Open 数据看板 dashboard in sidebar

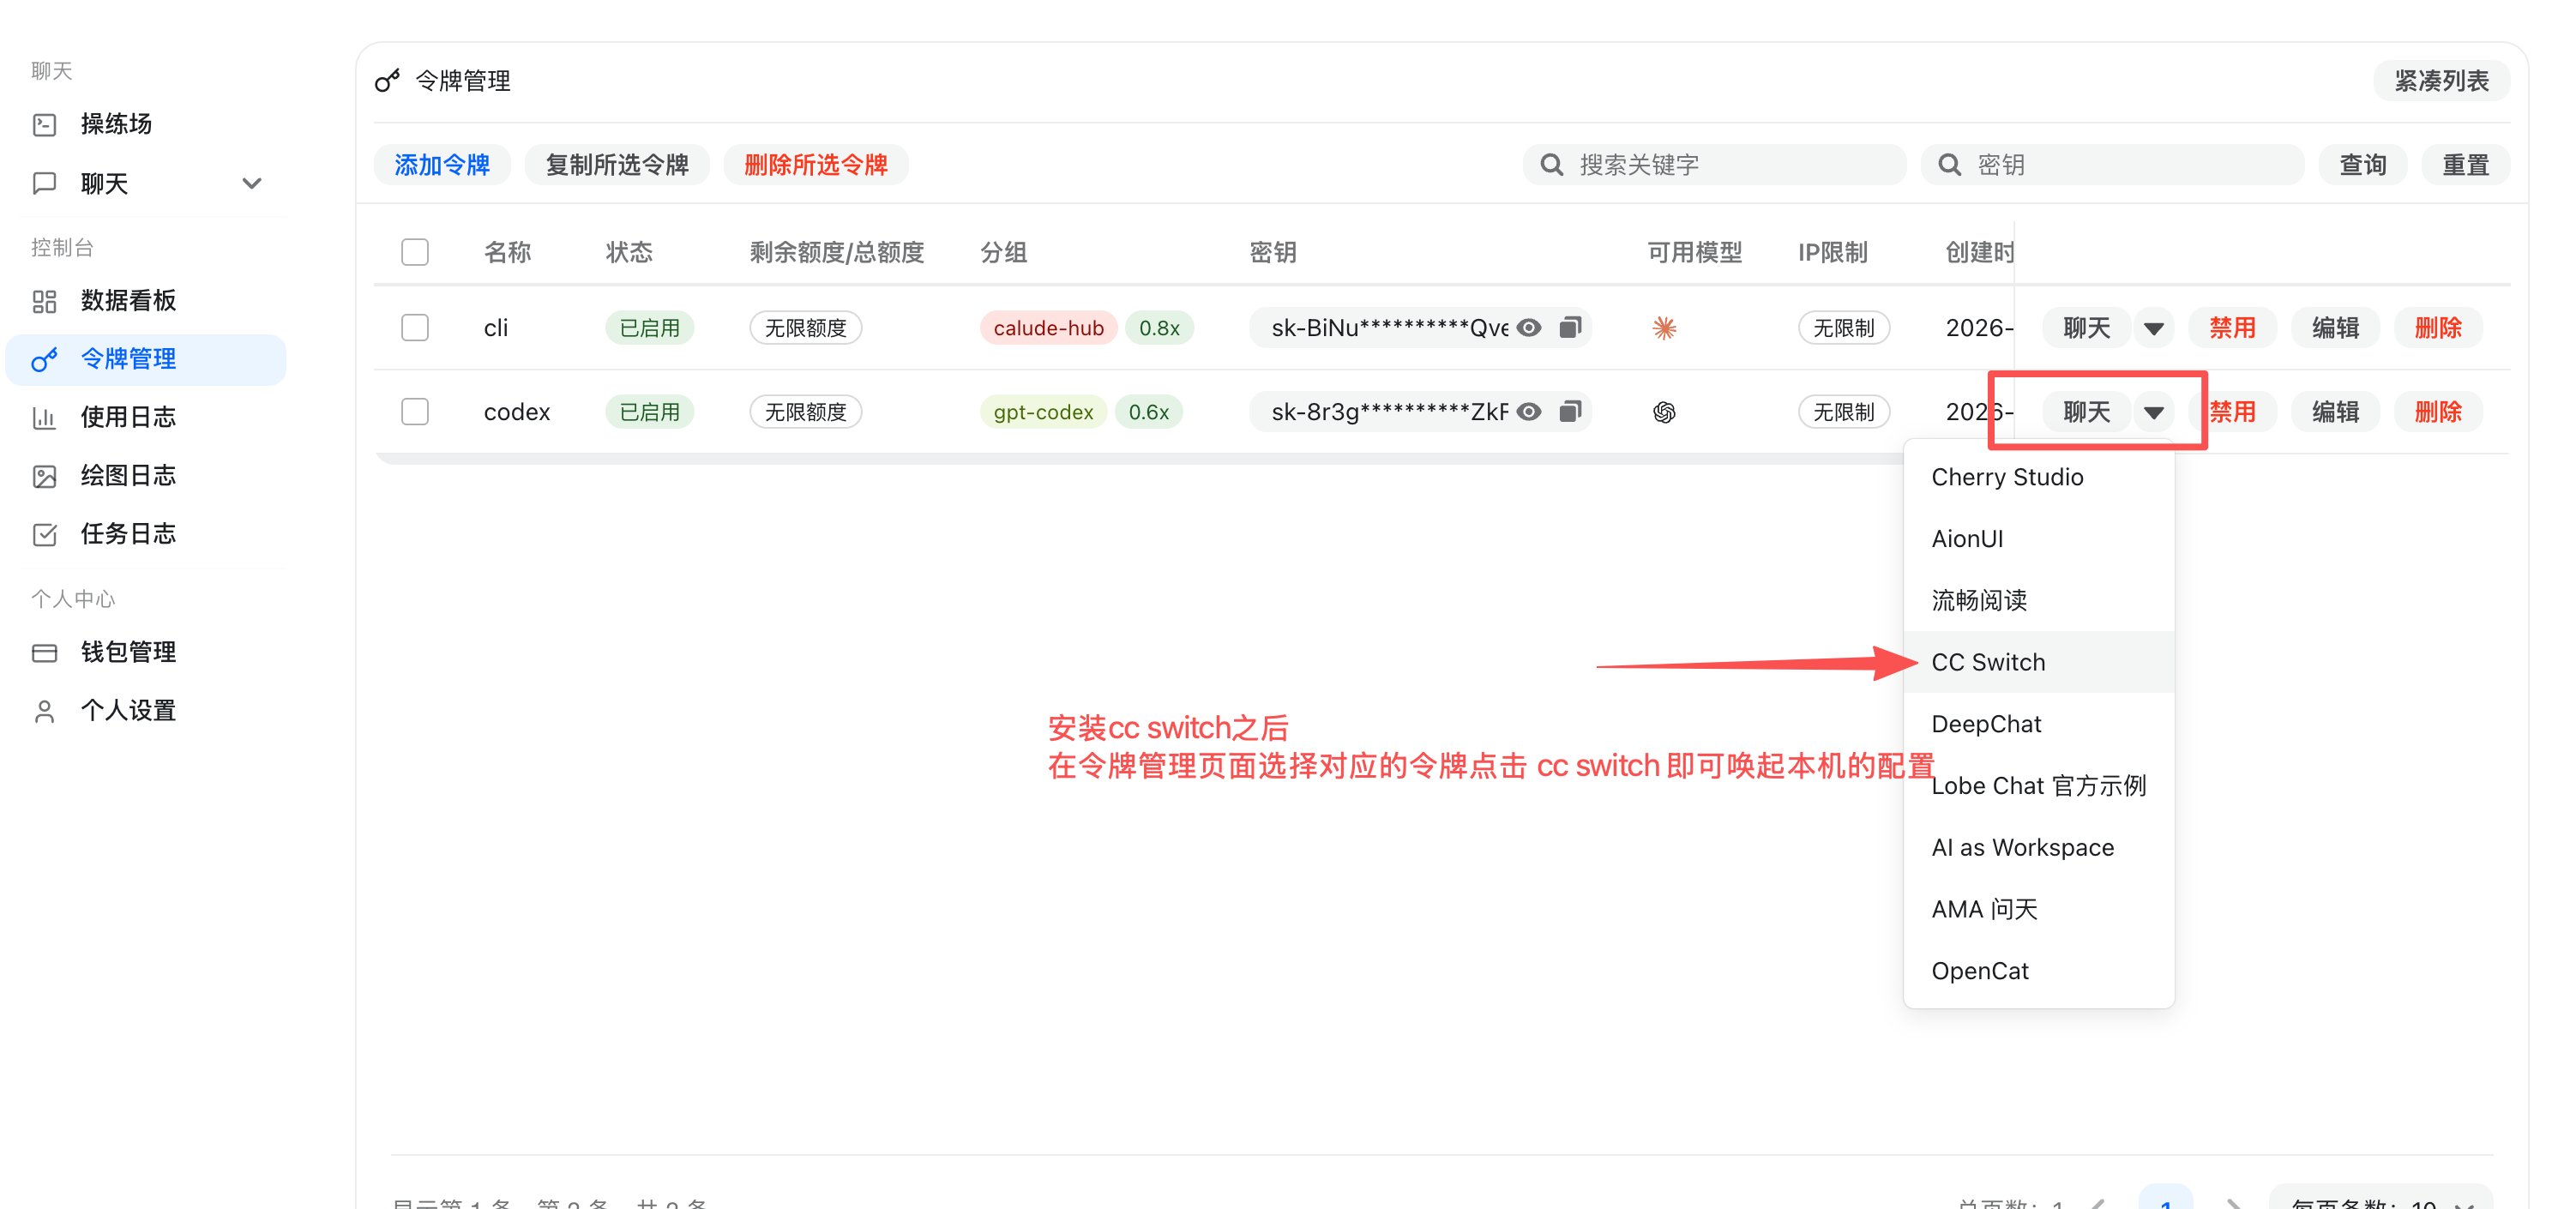click(x=145, y=300)
